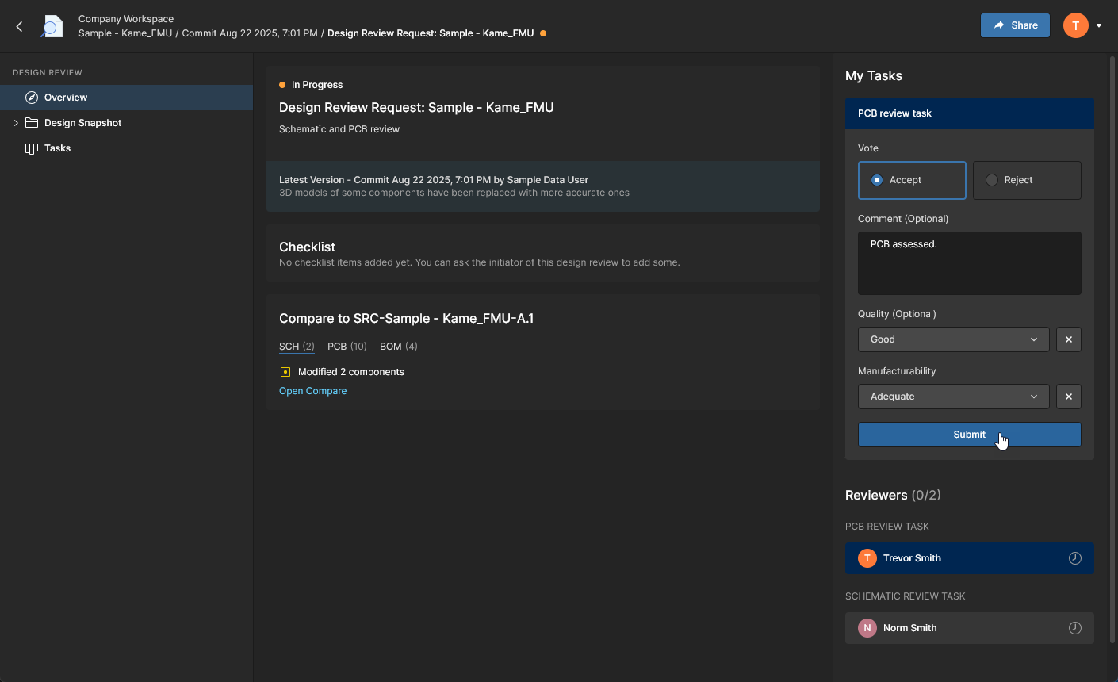1118x682 pixels.
Task: Clear the Quality field with X
Action: [x=1068, y=339]
